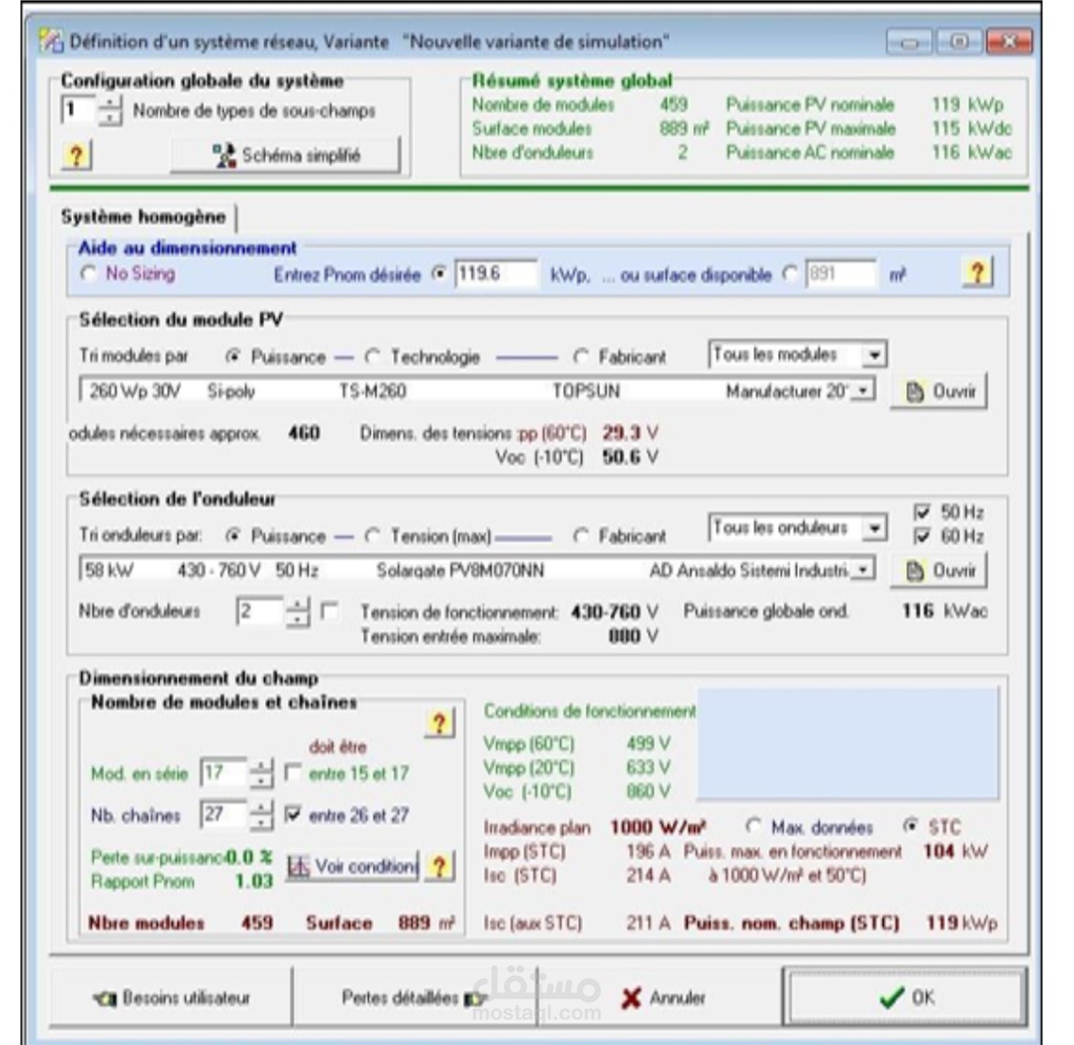Adjust the Mod. en série stepper
1074x1045 pixels.
[261, 774]
